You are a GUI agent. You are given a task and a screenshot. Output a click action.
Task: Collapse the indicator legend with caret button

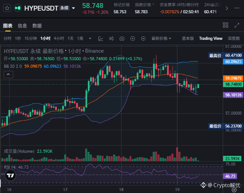(x=8, y=74)
